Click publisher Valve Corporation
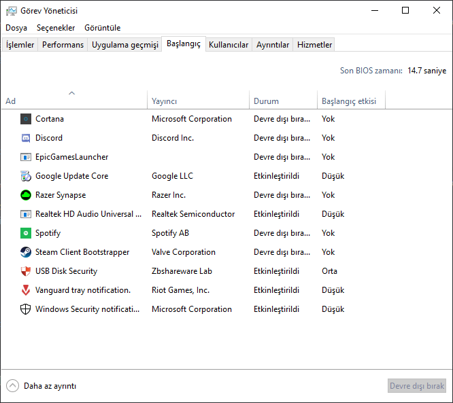The height and width of the screenshot is (403, 453). [184, 252]
